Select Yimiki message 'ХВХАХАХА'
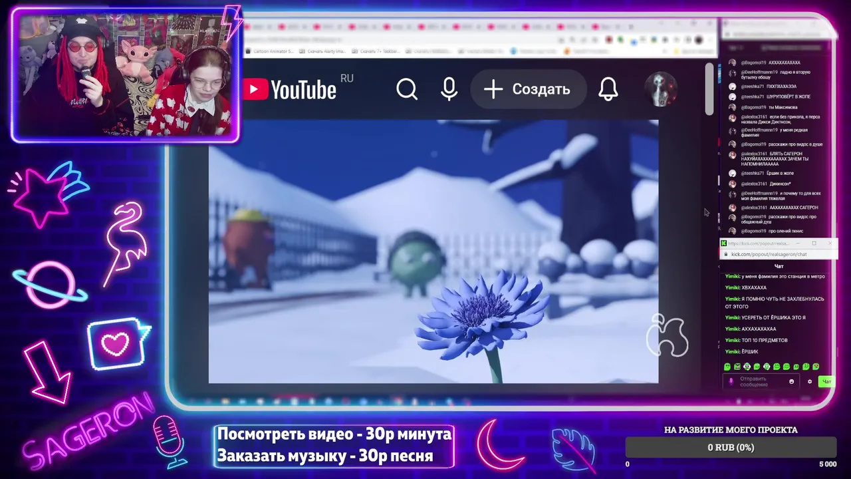This screenshot has width=851, height=479. point(746,287)
